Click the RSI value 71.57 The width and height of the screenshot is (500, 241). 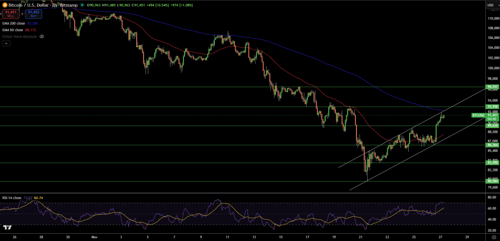27,198
